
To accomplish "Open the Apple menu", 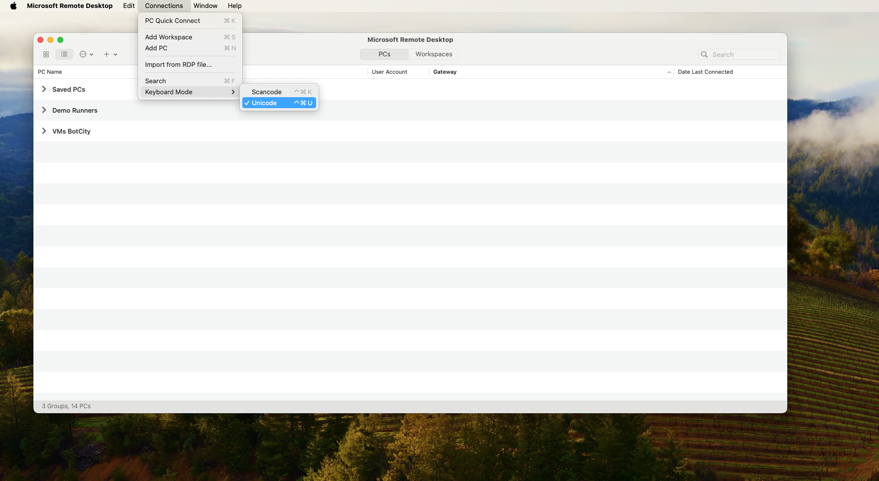I will click(x=13, y=6).
